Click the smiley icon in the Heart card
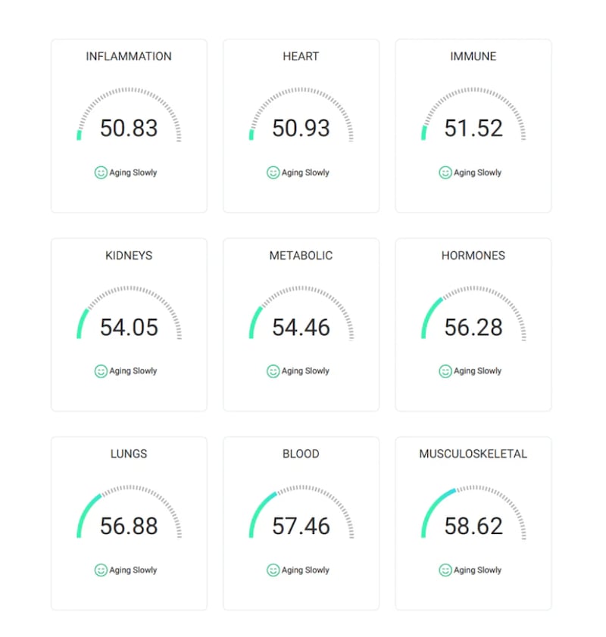Viewport: 606px width, 637px height. (273, 172)
